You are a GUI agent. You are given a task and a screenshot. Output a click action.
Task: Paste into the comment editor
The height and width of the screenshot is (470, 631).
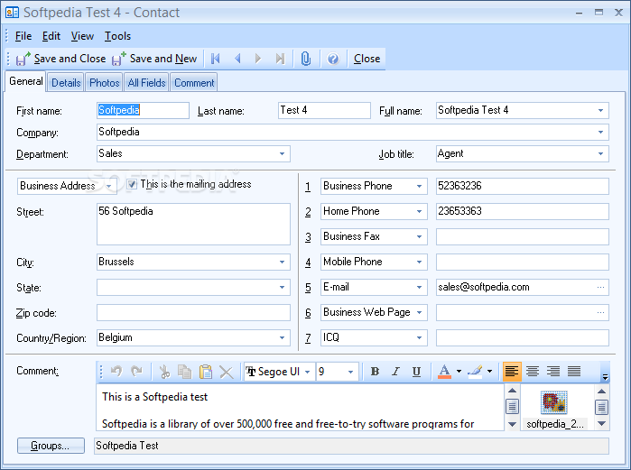[206, 372]
